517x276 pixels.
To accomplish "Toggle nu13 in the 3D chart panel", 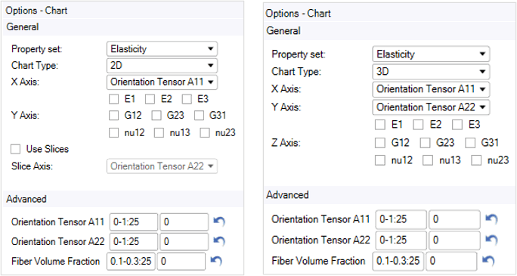I will click(x=428, y=160).
